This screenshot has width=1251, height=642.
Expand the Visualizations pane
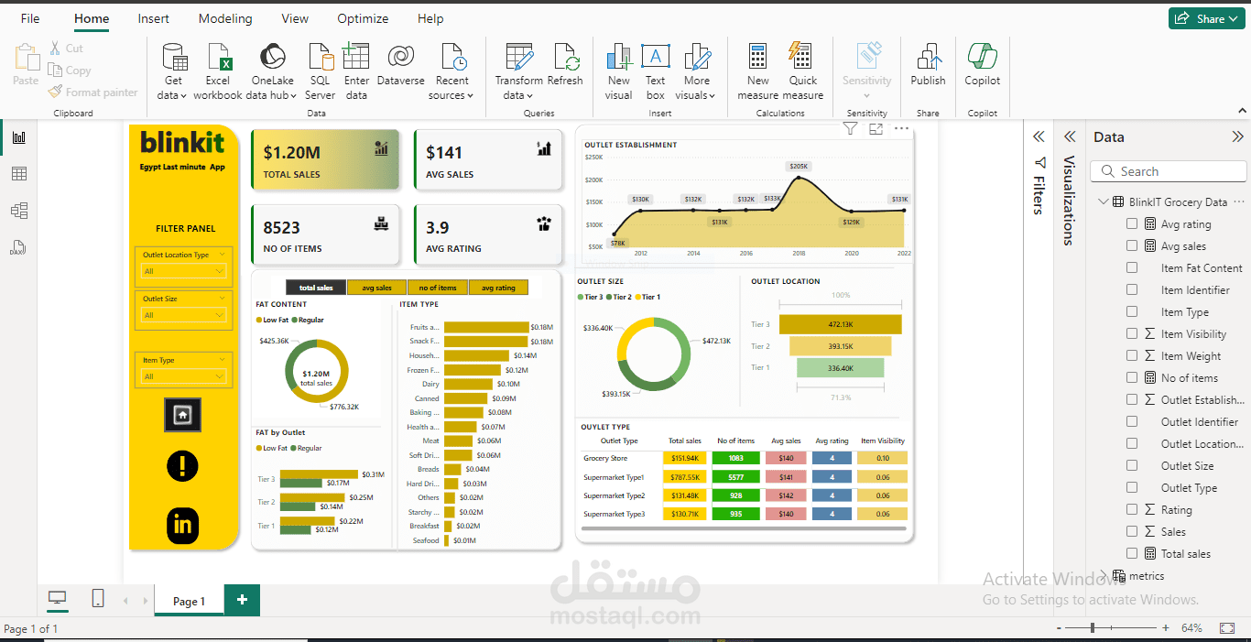click(x=1069, y=136)
